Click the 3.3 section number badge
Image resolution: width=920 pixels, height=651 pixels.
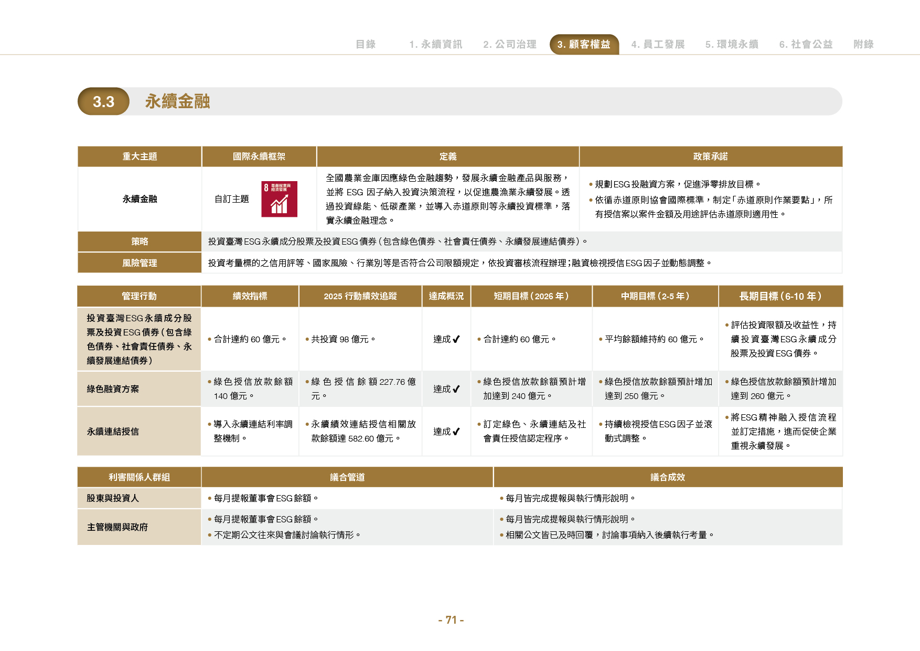point(103,101)
